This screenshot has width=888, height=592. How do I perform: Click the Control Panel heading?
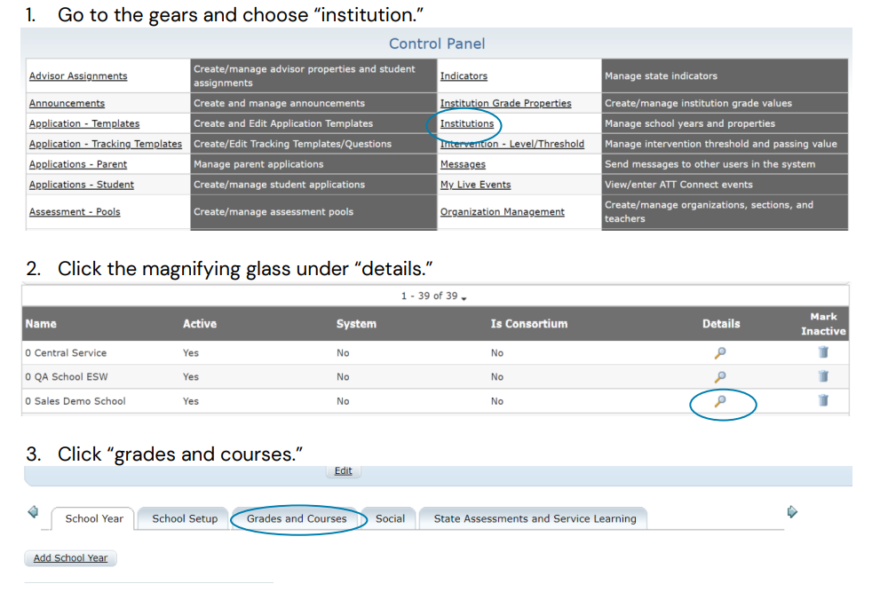(437, 43)
